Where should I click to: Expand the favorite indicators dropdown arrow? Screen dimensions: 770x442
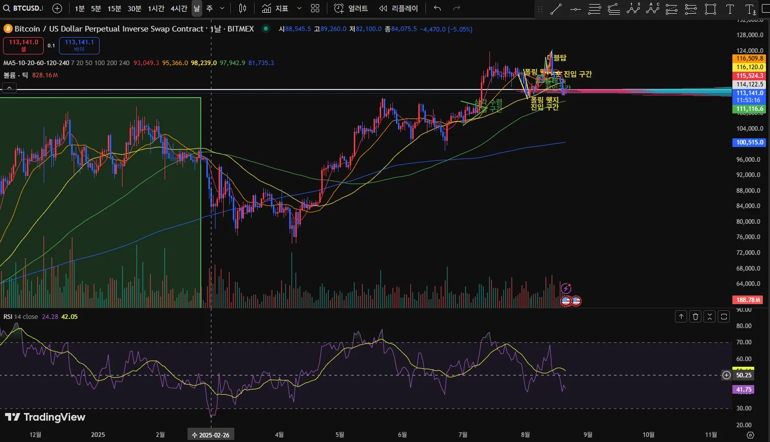coord(299,8)
